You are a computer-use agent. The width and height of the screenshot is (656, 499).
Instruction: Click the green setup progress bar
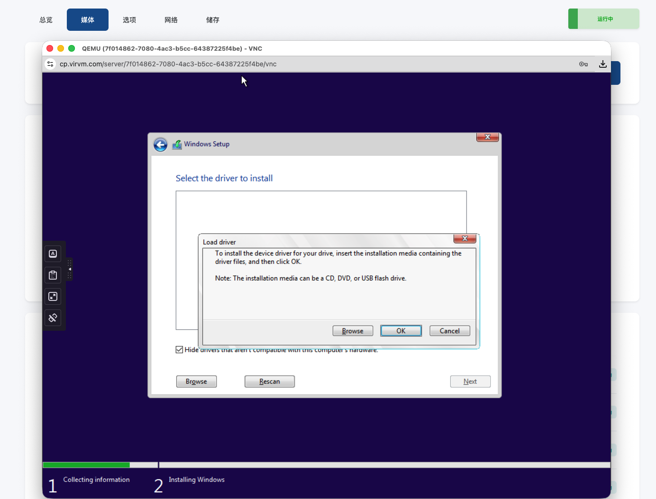pyautogui.click(x=86, y=465)
